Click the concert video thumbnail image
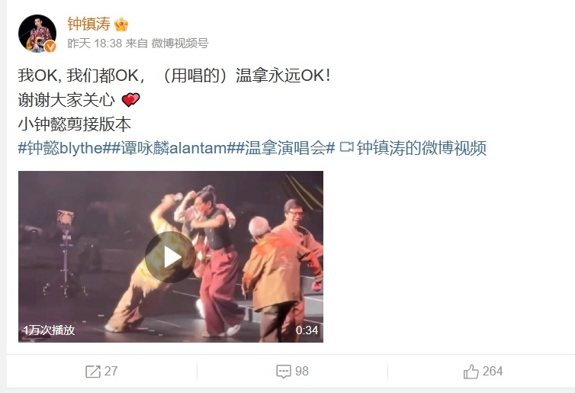 pyautogui.click(x=171, y=256)
